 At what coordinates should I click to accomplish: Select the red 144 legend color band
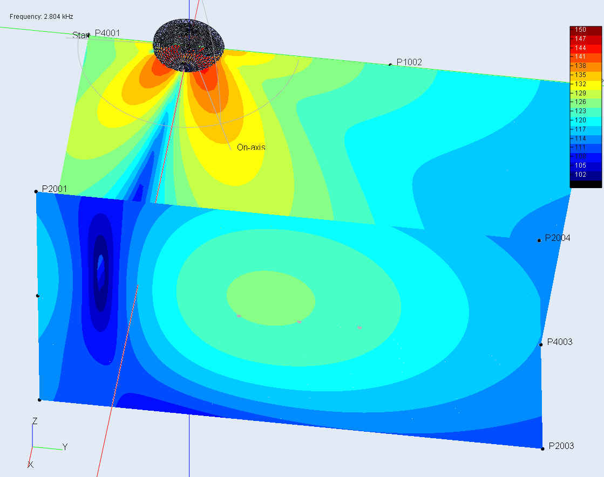pos(585,48)
